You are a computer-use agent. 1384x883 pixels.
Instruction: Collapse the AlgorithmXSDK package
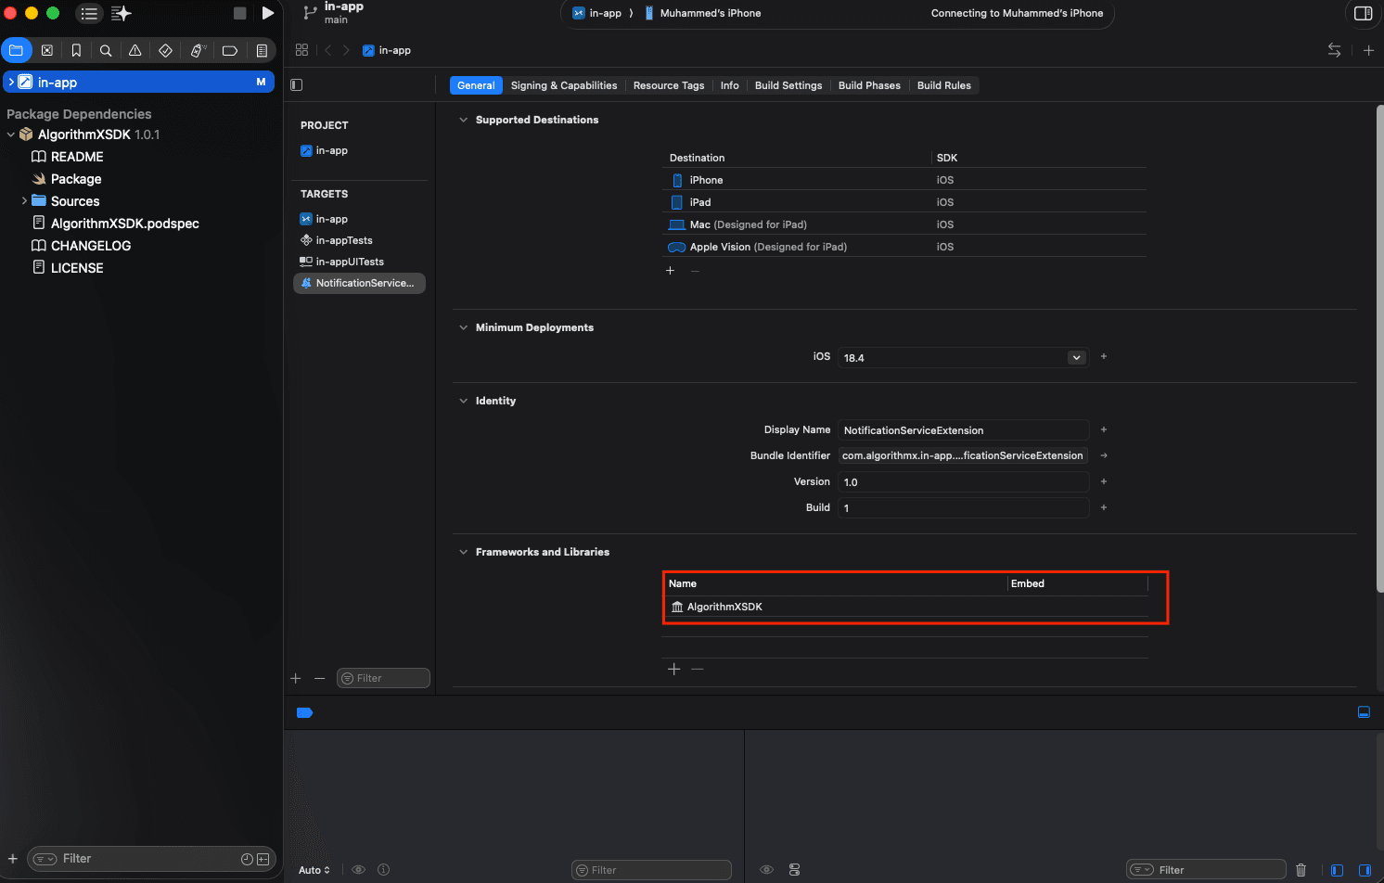pos(11,134)
